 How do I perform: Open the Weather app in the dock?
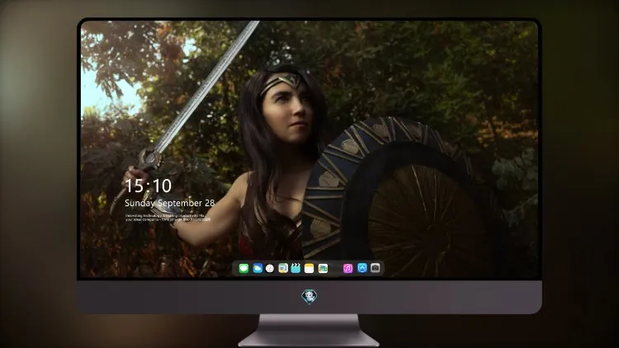pyautogui.click(x=258, y=269)
